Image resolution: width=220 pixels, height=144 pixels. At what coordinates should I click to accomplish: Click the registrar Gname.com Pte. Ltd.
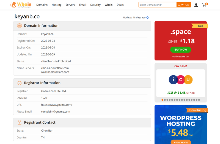54,91
